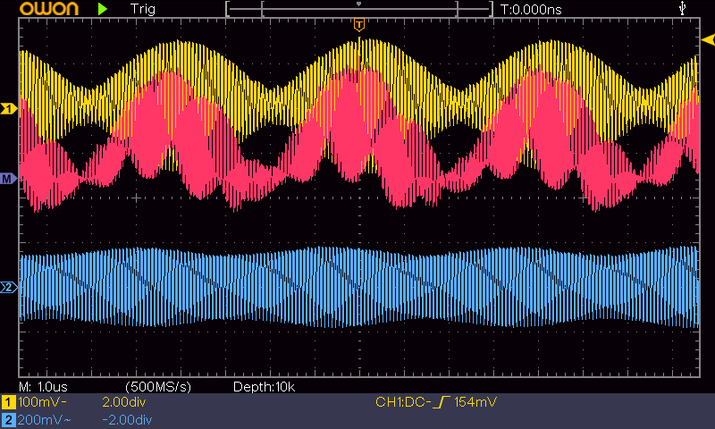Click the green Run status arrow icon
Image resolution: width=715 pixels, height=429 pixels.
tap(103, 9)
